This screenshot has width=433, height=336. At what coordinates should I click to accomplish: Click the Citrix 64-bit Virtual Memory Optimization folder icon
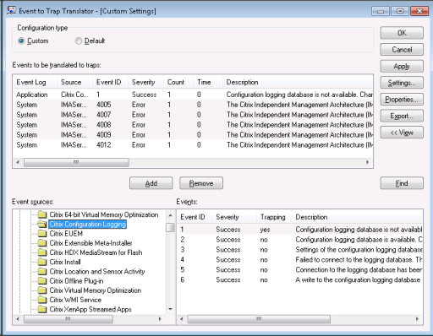pyautogui.click(x=42, y=214)
